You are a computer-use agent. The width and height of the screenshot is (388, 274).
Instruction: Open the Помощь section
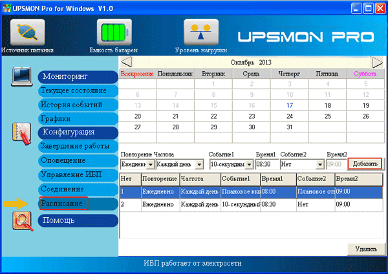point(78,220)
